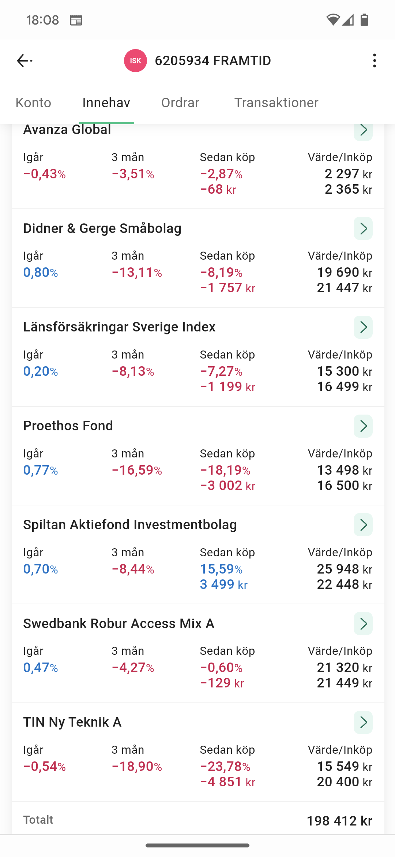Expand Avanza Global chevron
395x857 pixels.
(363, 131)
